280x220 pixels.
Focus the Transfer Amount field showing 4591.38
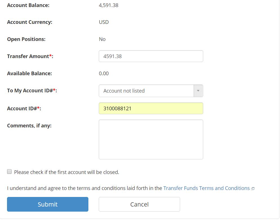pos(151,56)
